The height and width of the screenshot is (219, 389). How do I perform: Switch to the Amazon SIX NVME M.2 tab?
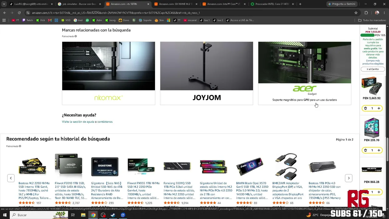pos(176,4)
